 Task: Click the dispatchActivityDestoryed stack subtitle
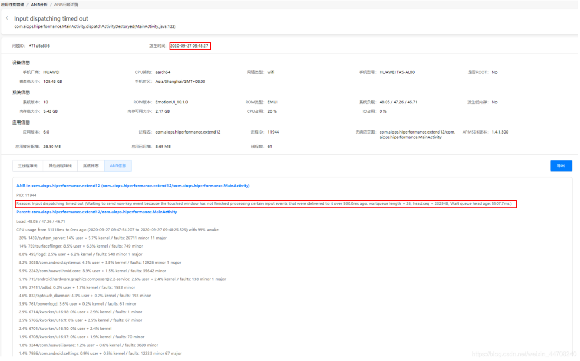coord(95,26)
